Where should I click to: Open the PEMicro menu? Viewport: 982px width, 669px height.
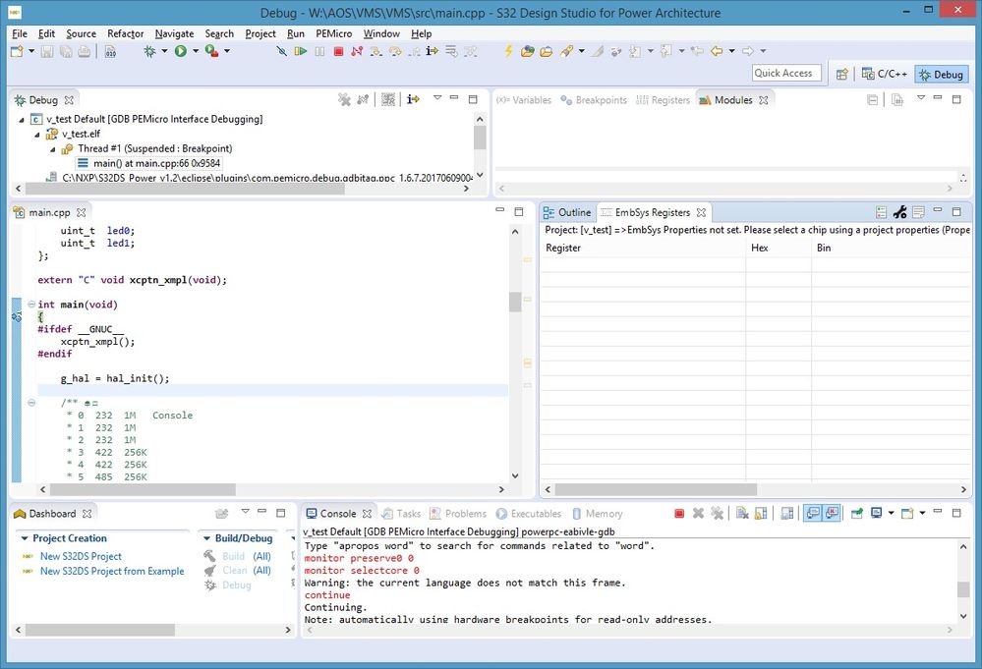click(334, 33)
